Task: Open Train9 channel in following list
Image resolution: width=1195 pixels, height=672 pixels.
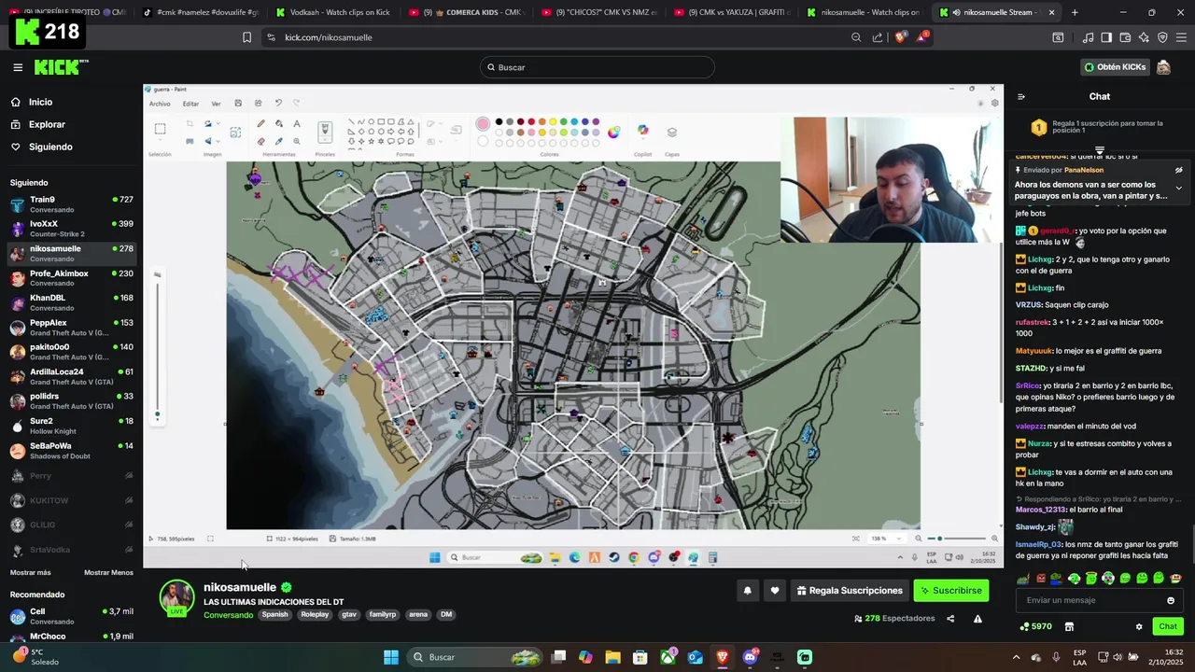Action: (x=71, y=204)
